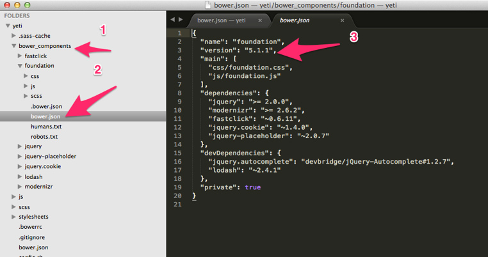This screenshot has height=257, width=488.
Task: Click the "devDependencies" key
Action: click(x=234, y=153)
